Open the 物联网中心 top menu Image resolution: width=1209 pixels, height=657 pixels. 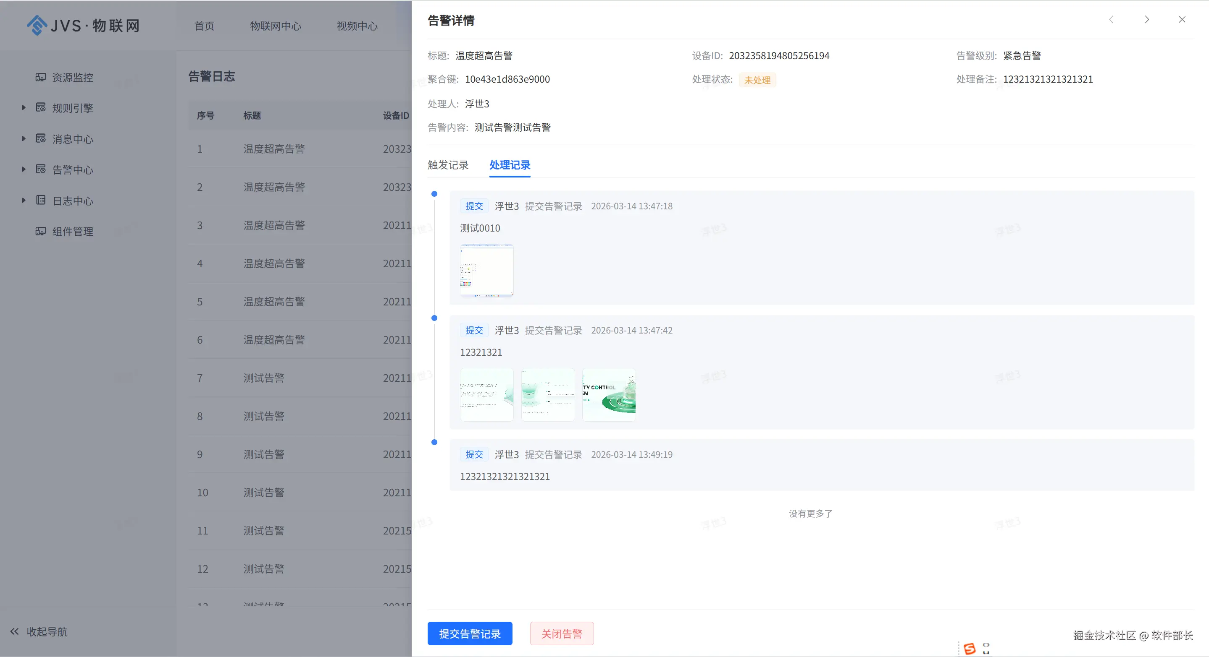(276, 26)
